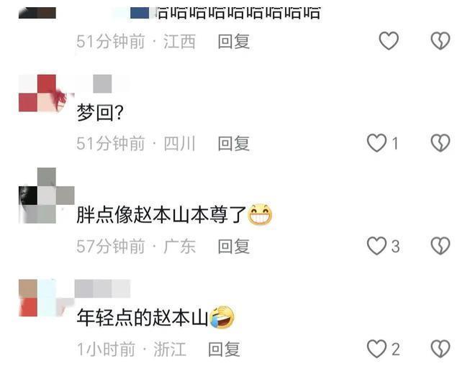Viewport: 475px width, 384px height.
Task: Tap broken heart on the 广东 comment
Action: (x=440, y=245)
